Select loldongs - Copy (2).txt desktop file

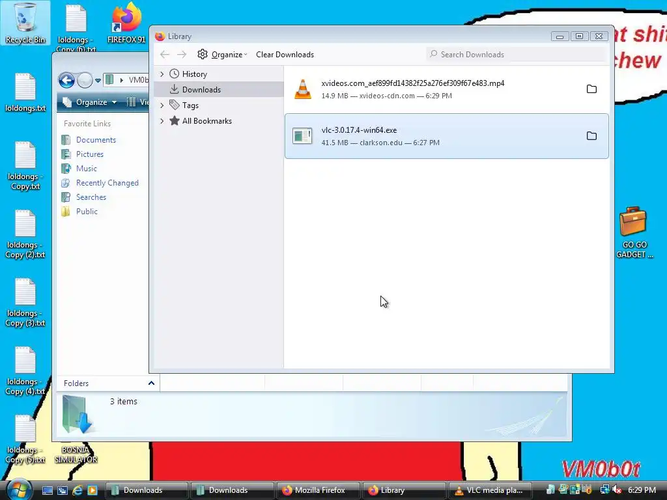click(x=25, y=234)
